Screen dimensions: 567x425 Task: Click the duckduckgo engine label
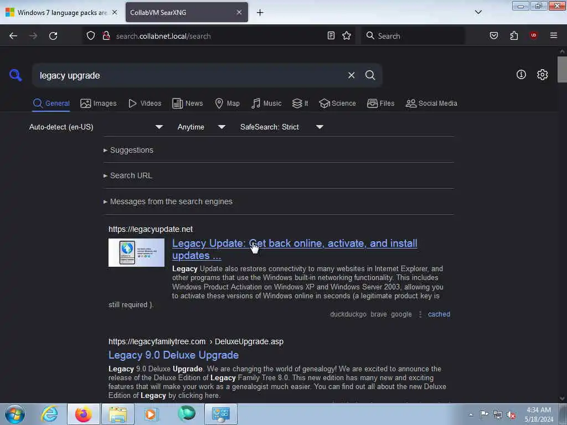[348, 314]
